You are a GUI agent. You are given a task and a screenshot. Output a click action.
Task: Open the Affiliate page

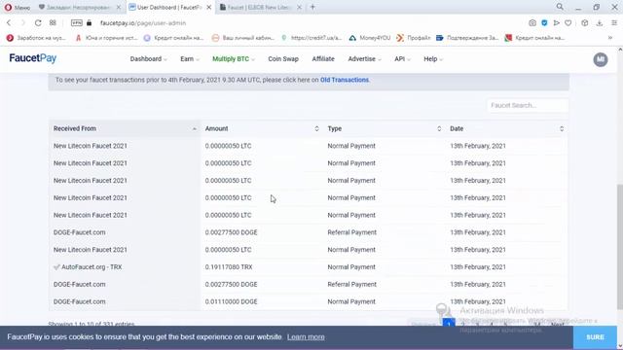click(x=323, y=58)
